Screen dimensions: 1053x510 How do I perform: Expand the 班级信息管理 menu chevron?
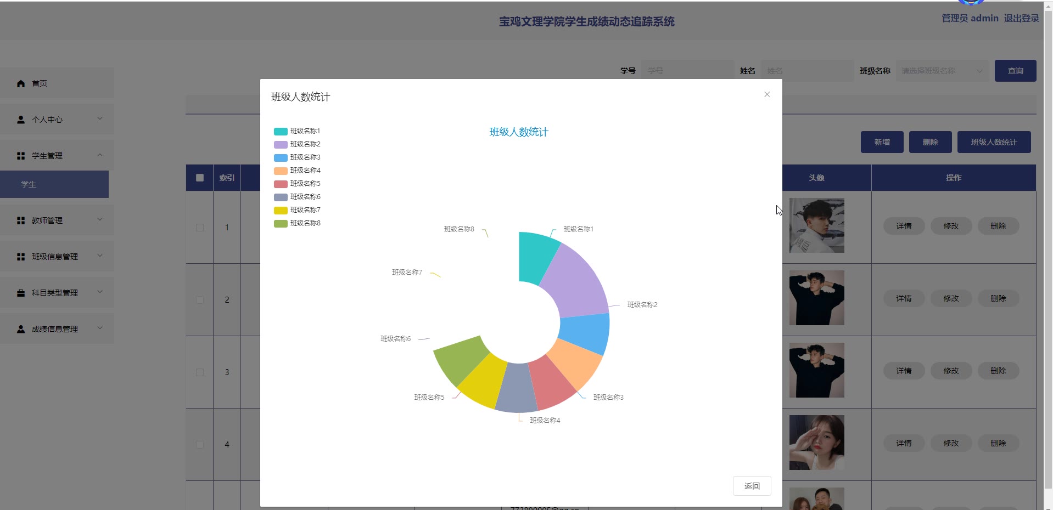click(100, 256)
